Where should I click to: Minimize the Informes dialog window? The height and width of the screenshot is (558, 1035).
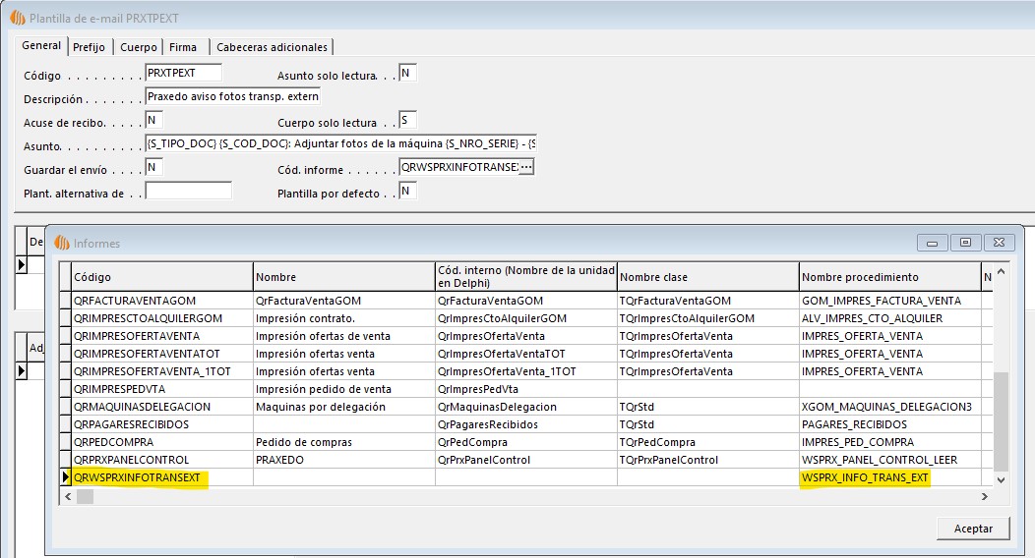click(932, 243)
